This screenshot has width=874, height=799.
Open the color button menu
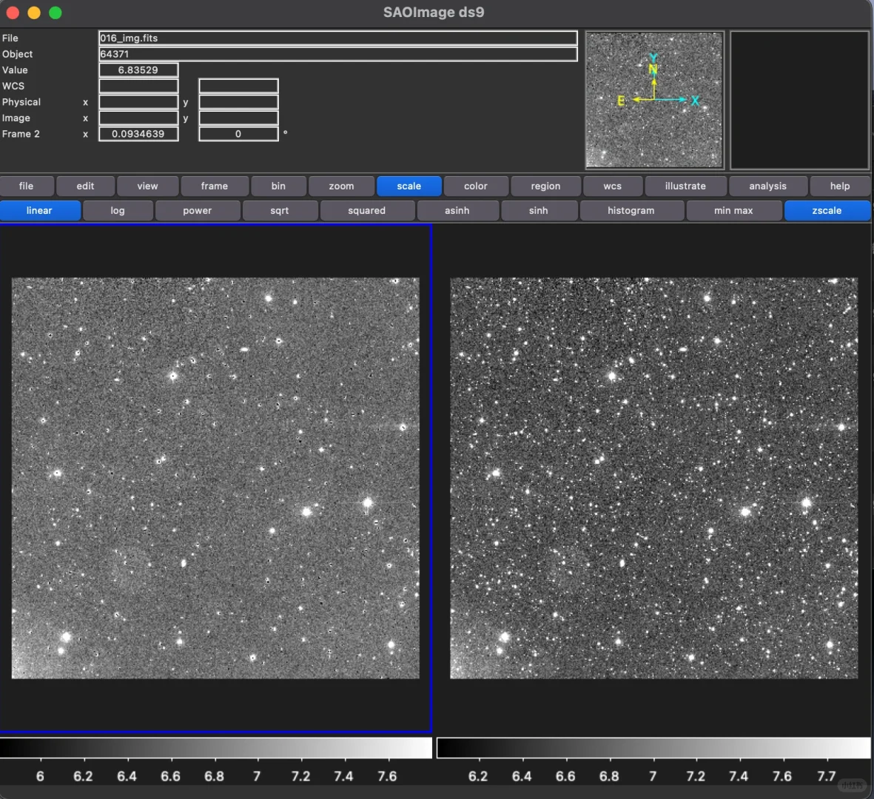(x=475, y=186)
